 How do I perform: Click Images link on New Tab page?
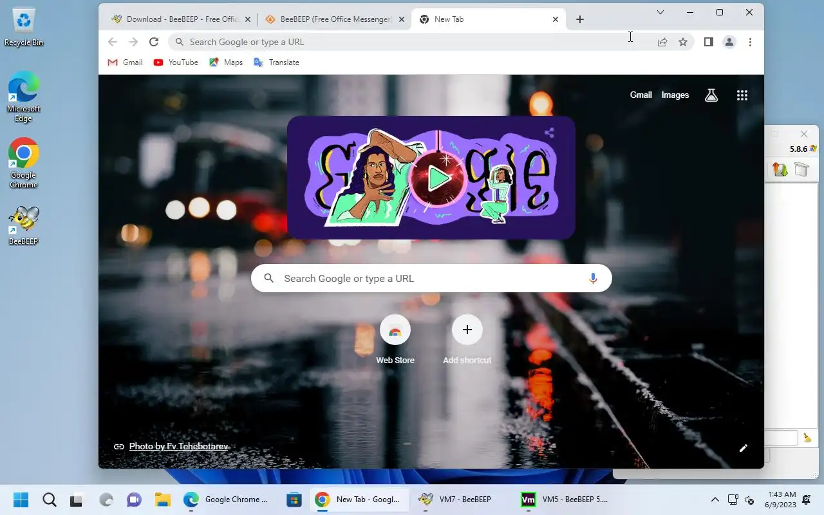675,95
